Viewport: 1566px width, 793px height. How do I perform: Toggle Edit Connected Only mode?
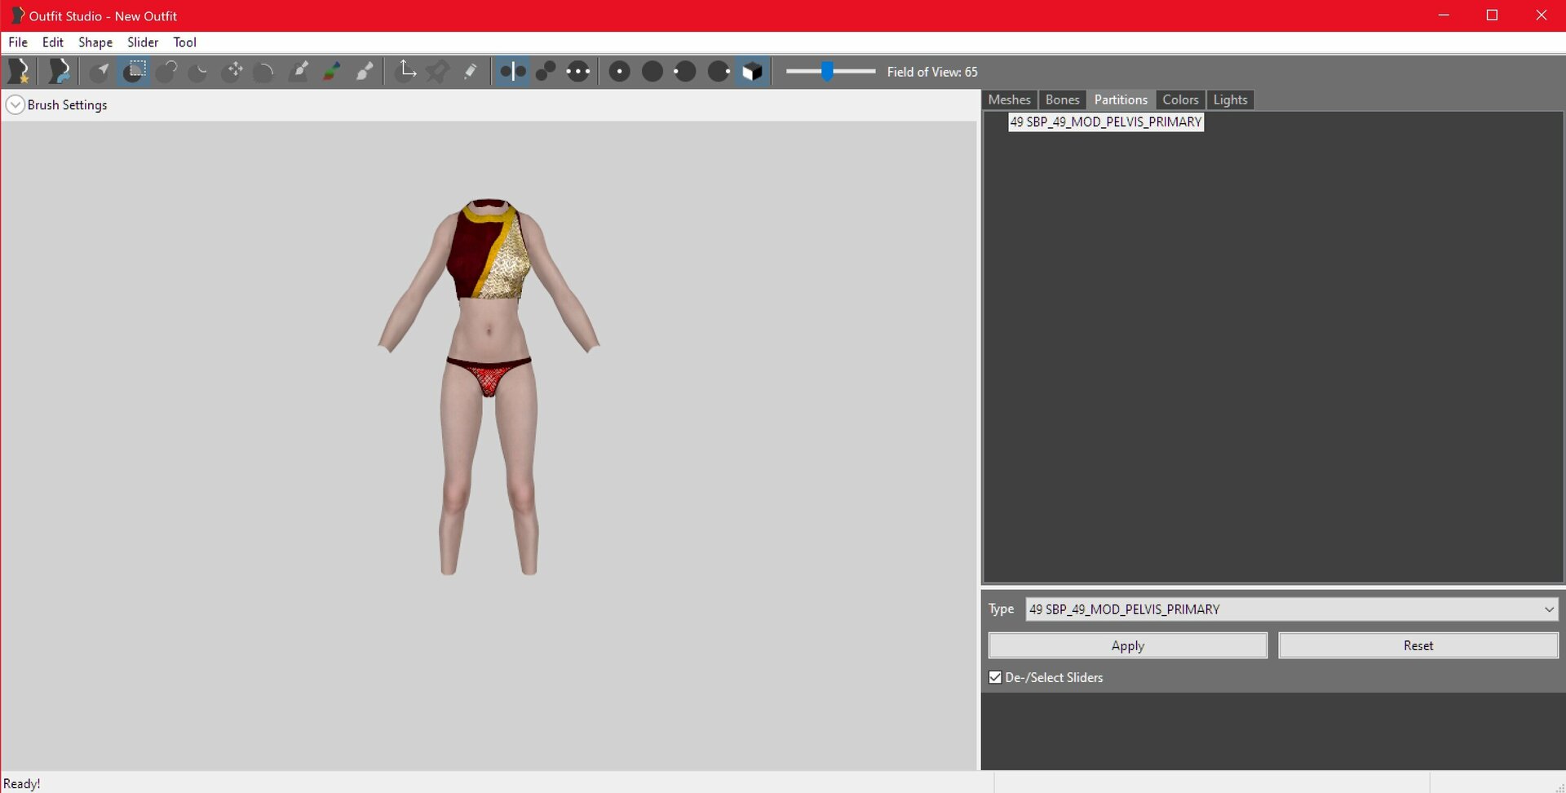pyautogui.click(x=546, y=72)
